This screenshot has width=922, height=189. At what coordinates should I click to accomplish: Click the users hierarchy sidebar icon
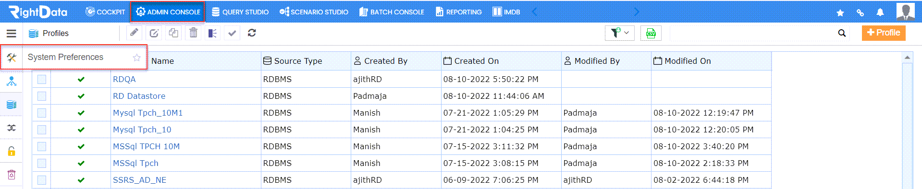point(12,81)
